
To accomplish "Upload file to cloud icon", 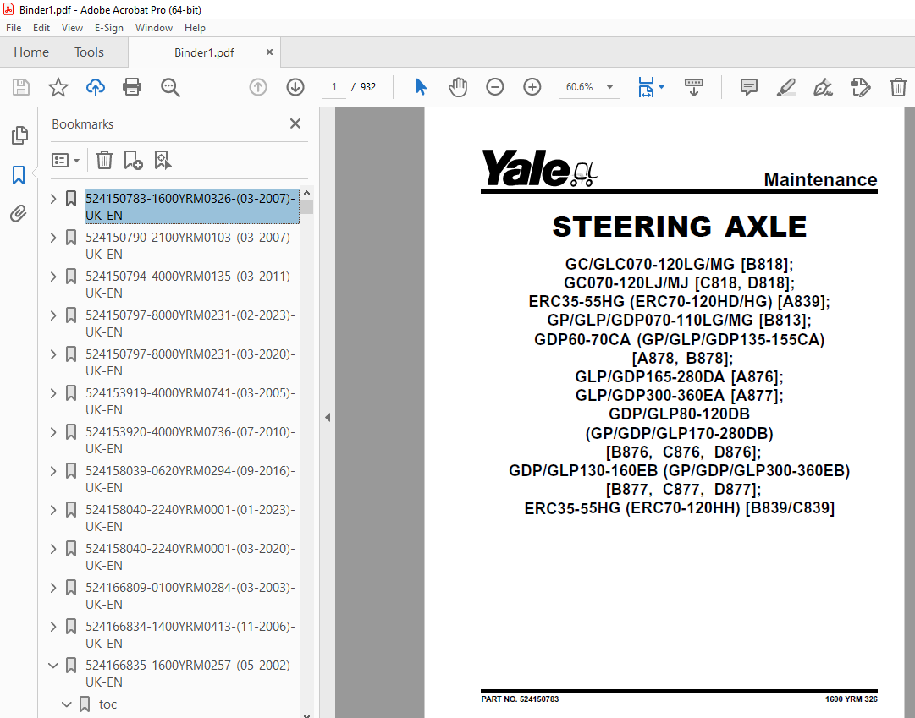I will point(95,87).
